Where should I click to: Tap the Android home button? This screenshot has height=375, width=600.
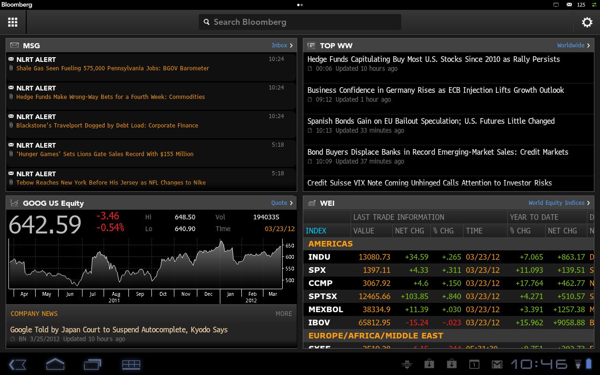(55, 364)
